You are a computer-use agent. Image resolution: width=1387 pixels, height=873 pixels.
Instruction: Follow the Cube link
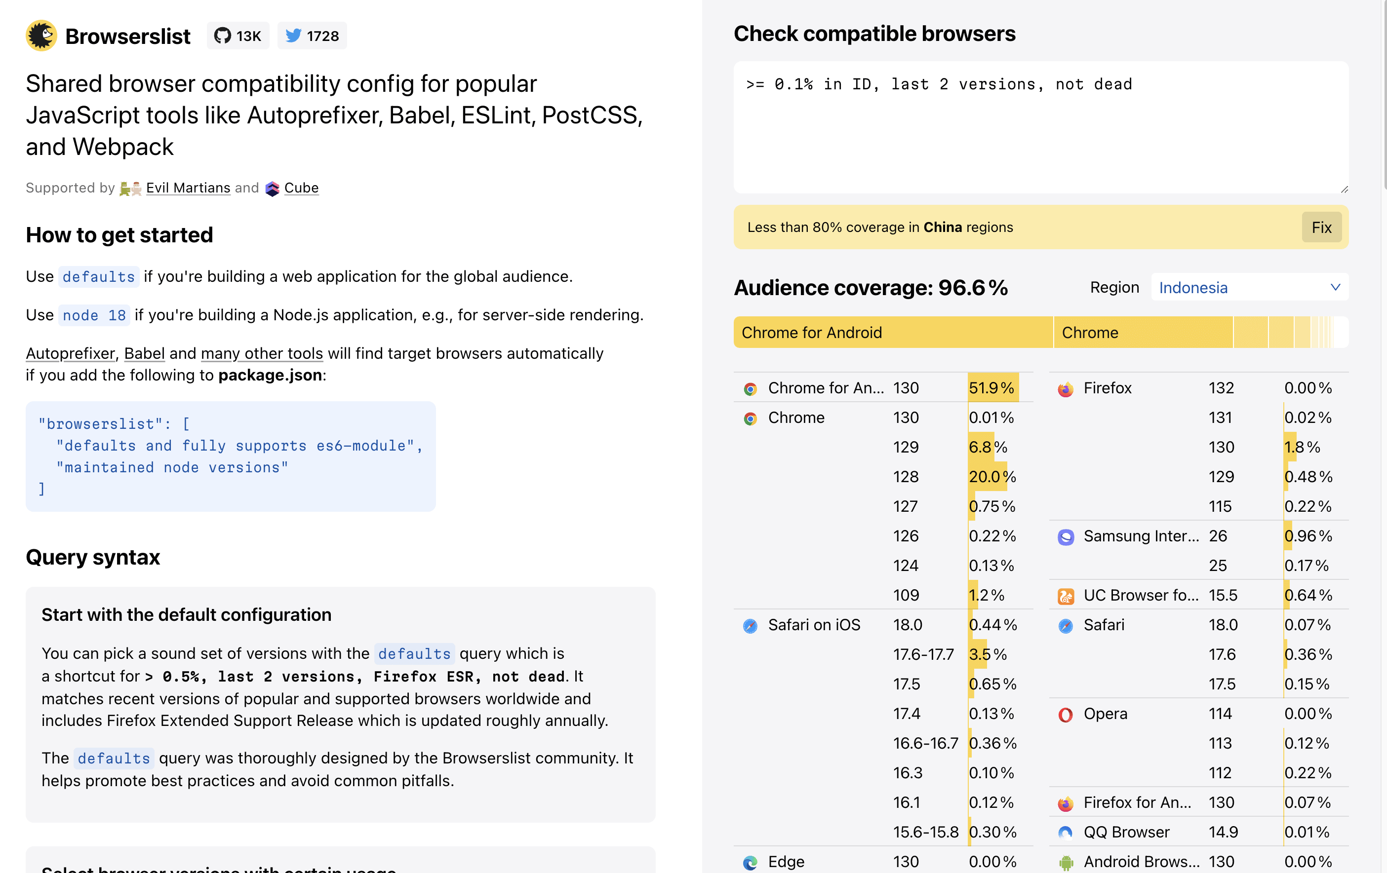[x=301, y=188]
